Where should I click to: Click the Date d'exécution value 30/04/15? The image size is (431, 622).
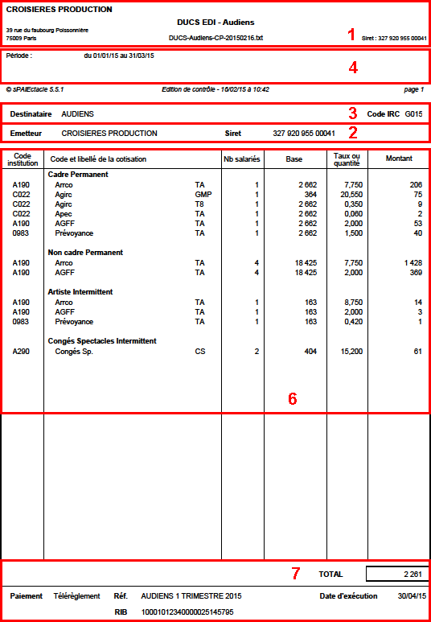(412, 595)
